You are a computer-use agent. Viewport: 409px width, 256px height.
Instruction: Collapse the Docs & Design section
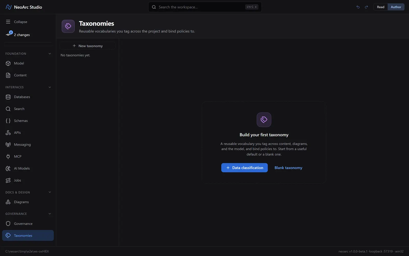pyautogui.click(x=50, y=192)
